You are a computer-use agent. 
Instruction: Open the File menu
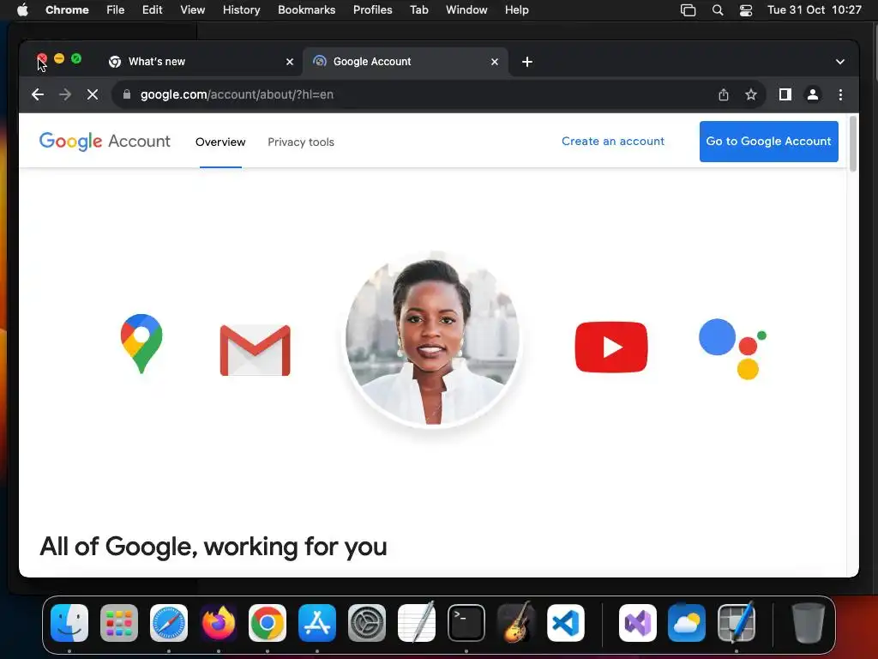pyautogui.click(x=116, y=9)
